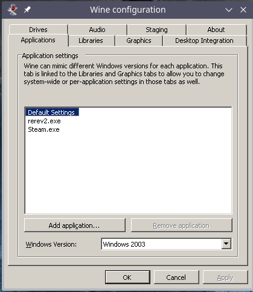Switch to the Graphics tab

coord(139,41)
